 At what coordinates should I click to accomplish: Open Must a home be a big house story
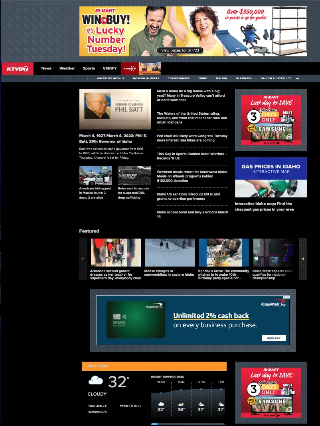(x=191, y=96)
